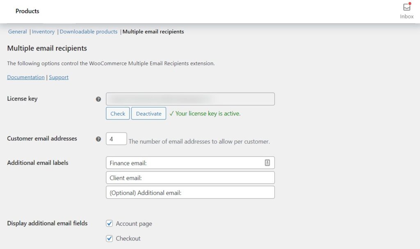Click the License key input field
Viewport: 420px width, 249px height.
[190, 99]
